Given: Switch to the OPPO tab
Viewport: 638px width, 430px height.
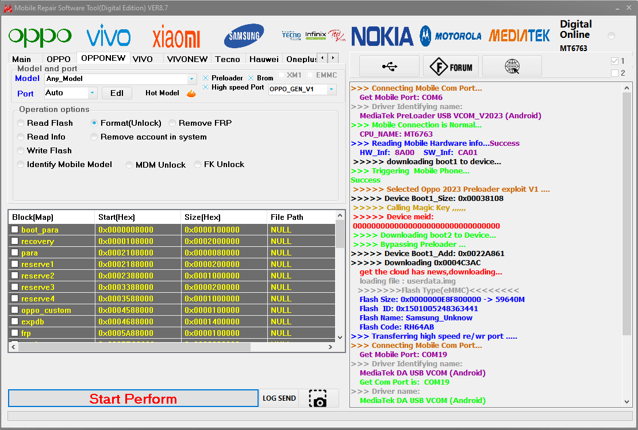Looking at the screenshot, I should coord(59,59).
